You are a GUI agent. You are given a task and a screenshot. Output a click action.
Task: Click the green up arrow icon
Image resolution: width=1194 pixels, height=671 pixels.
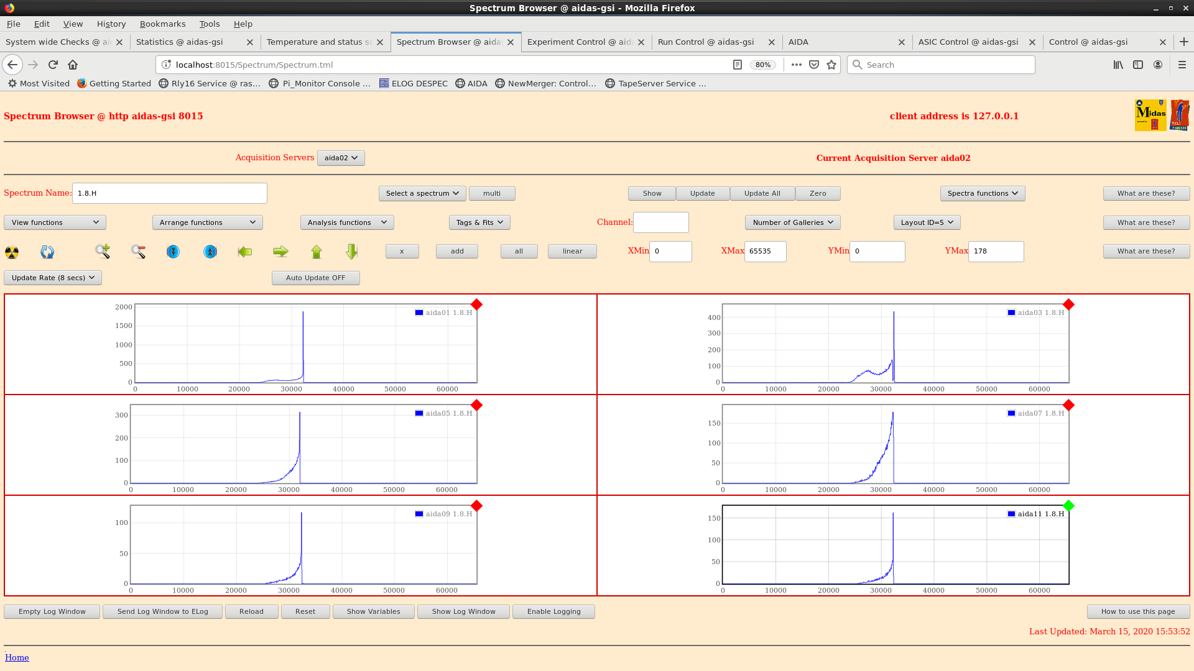click(317, 252)
